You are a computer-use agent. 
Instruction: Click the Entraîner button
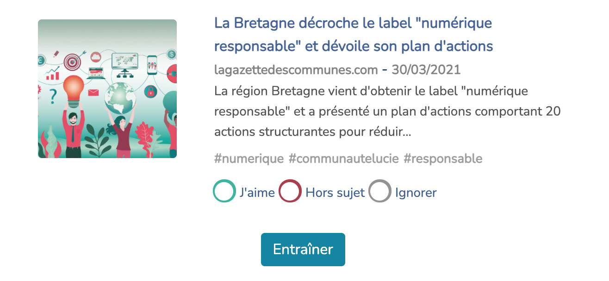coord(303,250)
